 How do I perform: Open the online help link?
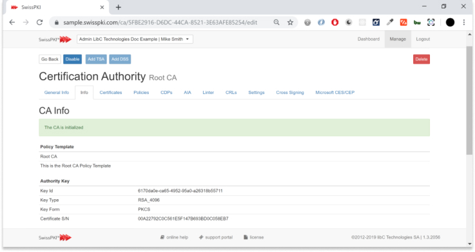(174, 237)
